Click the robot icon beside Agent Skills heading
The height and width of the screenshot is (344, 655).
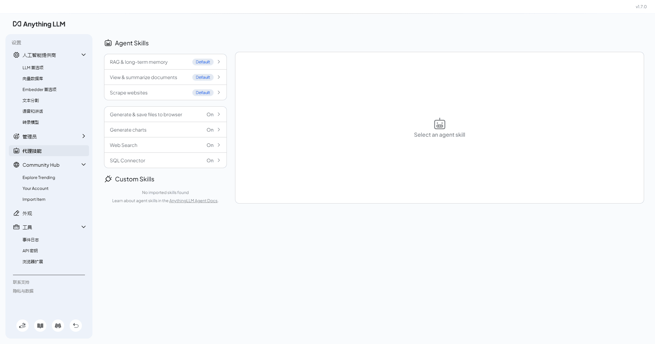point(108,43)
